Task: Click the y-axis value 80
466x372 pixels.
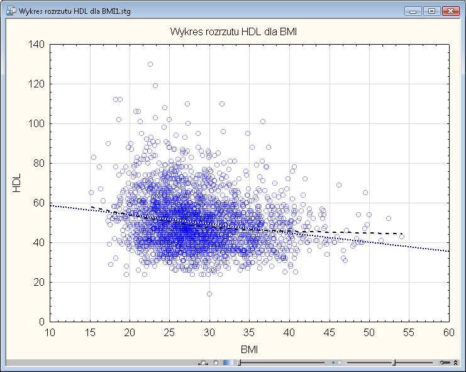Action: 38,163
